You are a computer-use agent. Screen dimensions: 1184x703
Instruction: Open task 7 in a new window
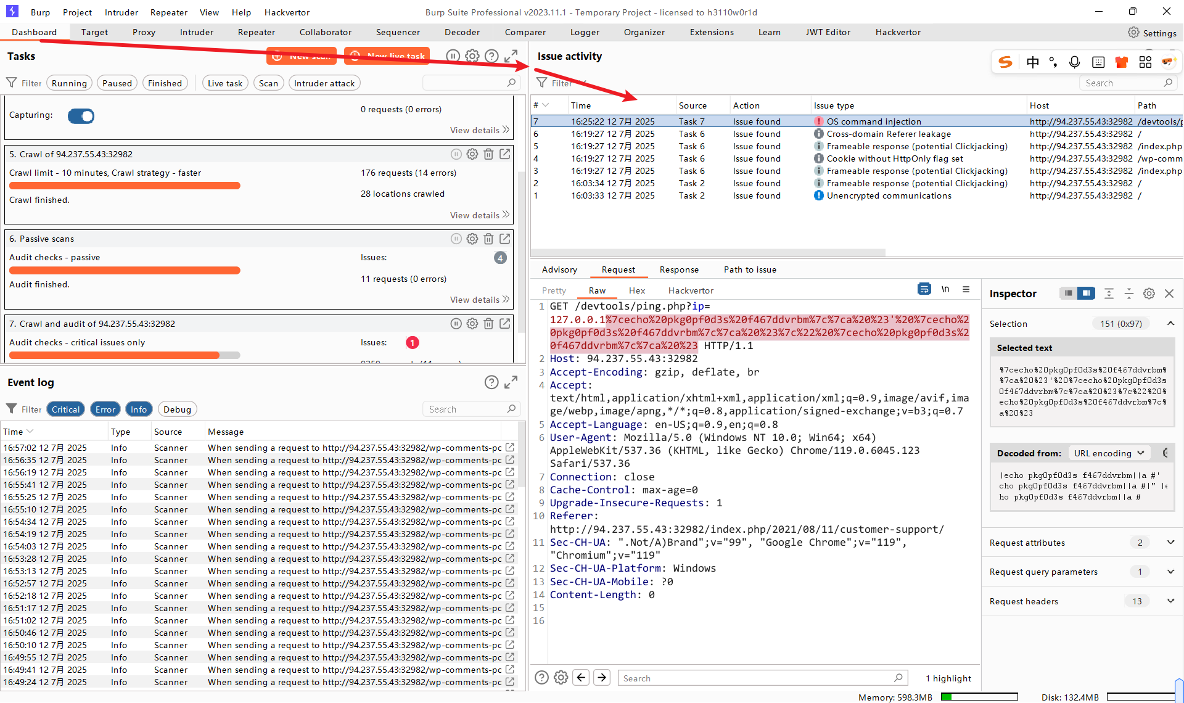(505, 323)
